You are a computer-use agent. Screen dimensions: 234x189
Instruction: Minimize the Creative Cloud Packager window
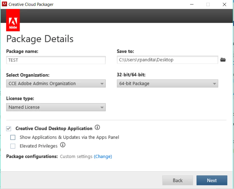point(192,4)
